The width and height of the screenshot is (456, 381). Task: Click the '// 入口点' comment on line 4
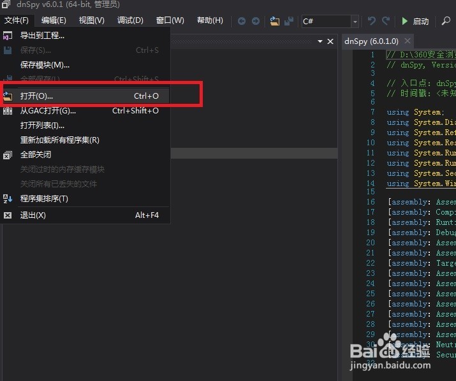point(421,83)
